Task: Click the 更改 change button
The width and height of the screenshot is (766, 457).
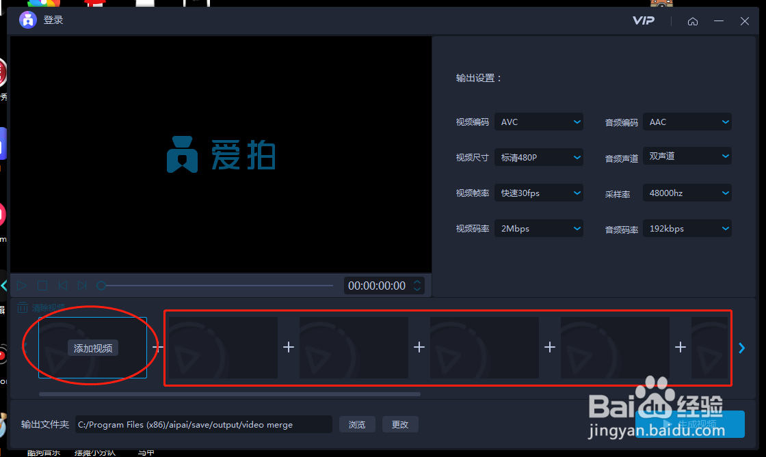Action: coord(400,424)
